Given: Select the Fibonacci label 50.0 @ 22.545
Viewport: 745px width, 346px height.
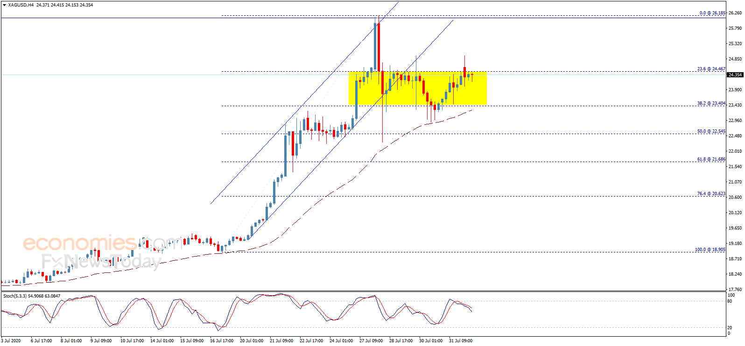Looking at the screenshot, I should (x=711, y=131).
